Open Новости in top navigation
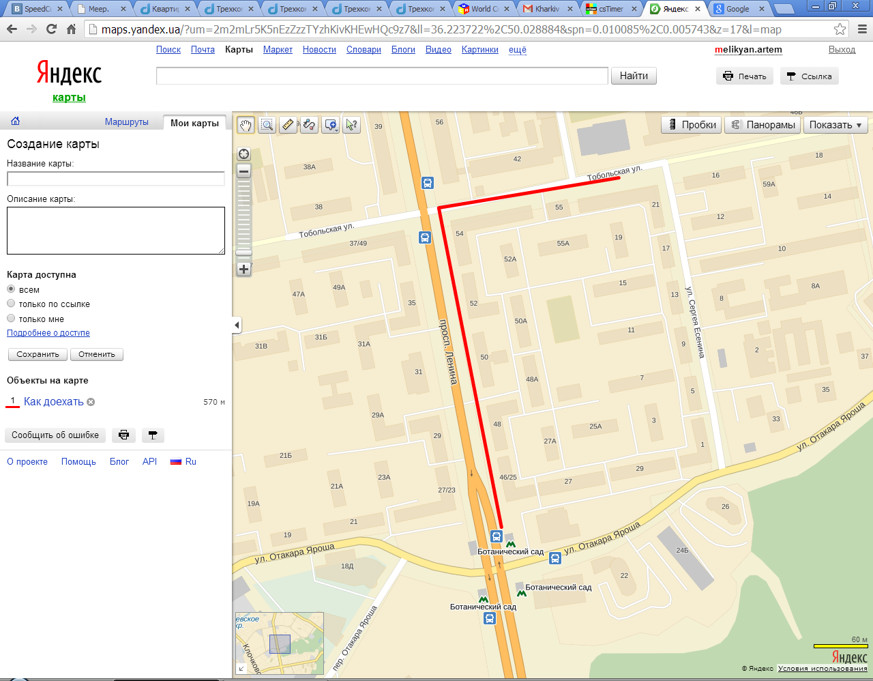The image size is (873, 681). (x=319, y=50)
